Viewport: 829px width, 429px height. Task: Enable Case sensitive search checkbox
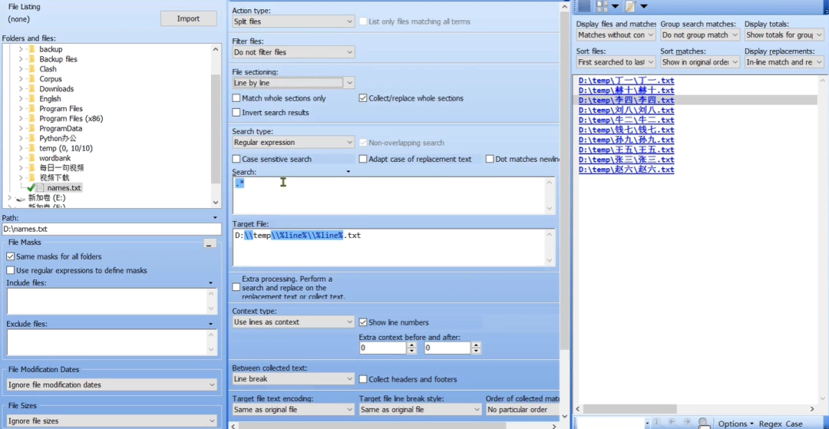coord(236,159)
